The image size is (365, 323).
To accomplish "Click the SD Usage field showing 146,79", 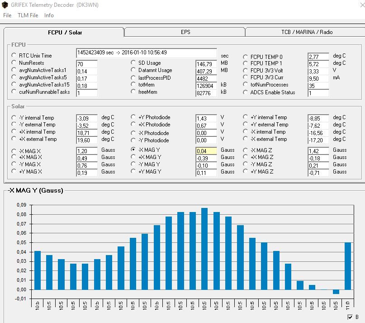I will click(206, 64).
